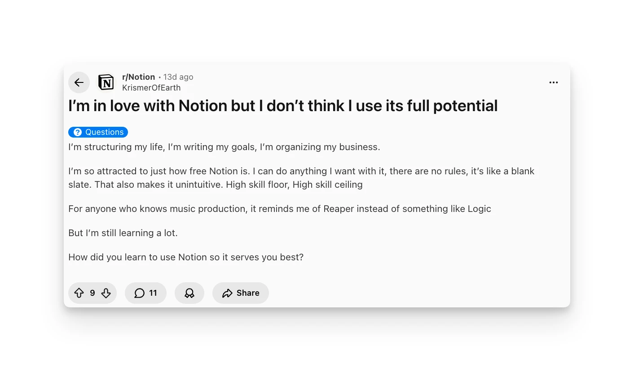This screenshot has height=371, width=634.
Task: Give an award with the ribbon icon
Action: click(x=189, y=293)
